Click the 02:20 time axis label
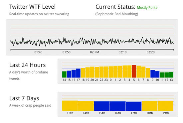 tap(150, 52)
